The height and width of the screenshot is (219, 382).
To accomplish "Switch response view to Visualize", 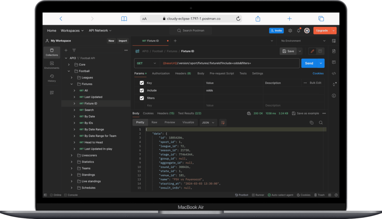I will tap(188, 123).
